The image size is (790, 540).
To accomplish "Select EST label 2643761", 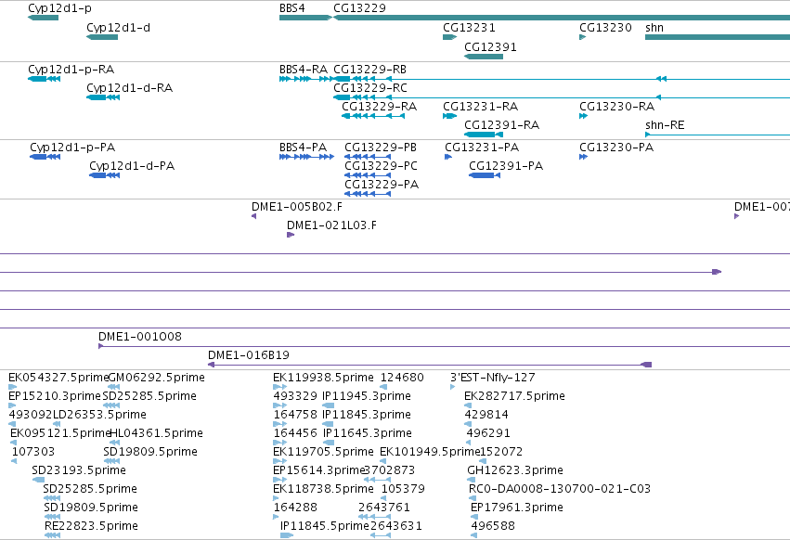I will pos(384,508).
